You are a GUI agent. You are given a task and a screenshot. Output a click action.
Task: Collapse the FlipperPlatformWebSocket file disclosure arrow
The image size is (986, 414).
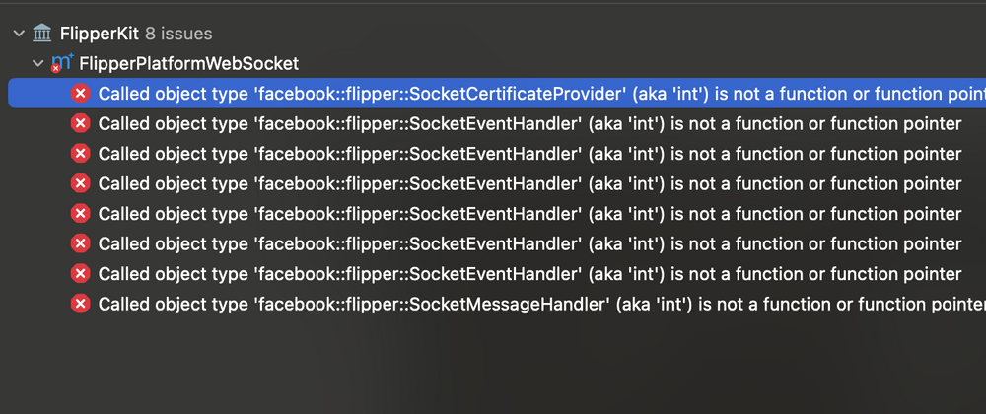click(x=38, y=63)
